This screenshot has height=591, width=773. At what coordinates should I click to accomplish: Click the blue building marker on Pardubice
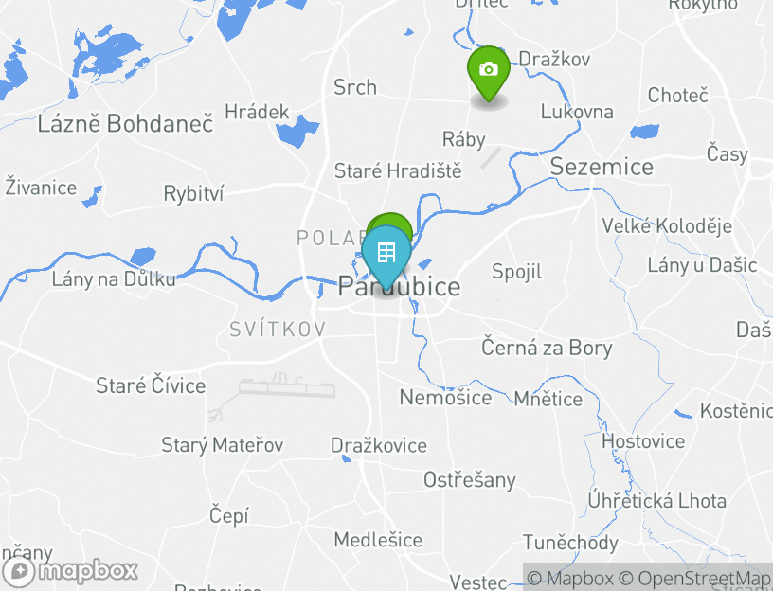(x=386, y=258)
